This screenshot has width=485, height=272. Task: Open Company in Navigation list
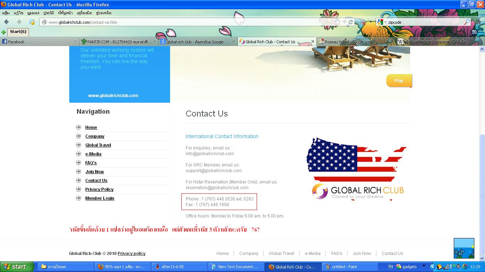pyautogui.click(x=95, y=136)
